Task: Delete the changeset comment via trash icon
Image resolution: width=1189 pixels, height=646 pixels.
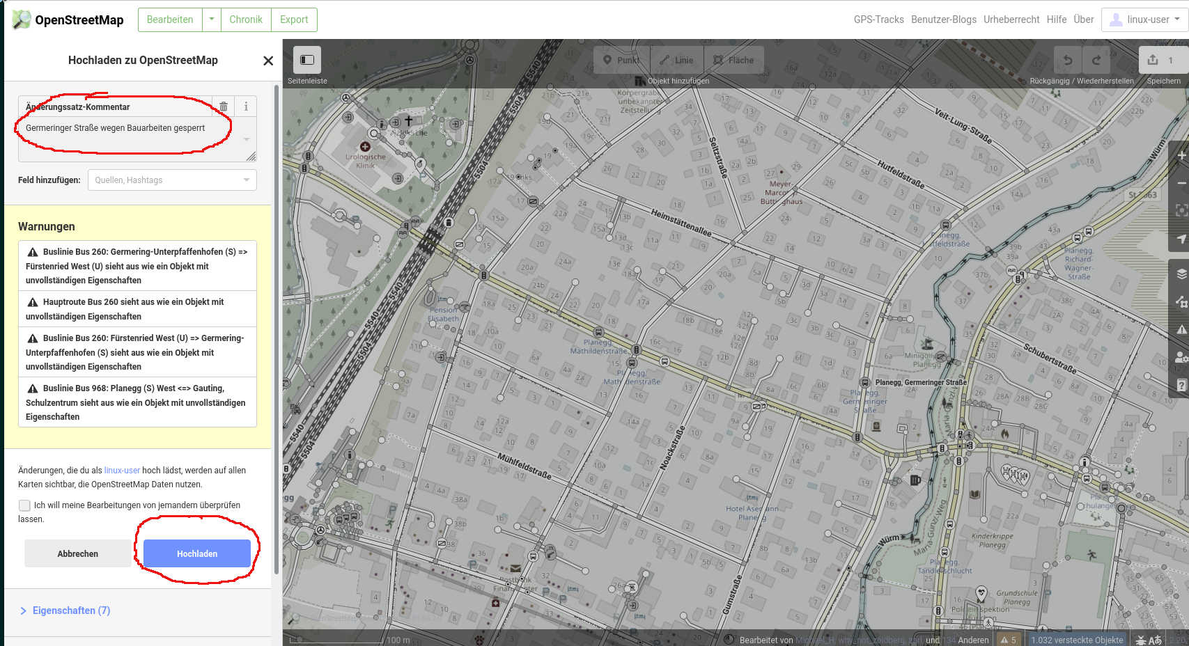Action: tap(224, 107)
